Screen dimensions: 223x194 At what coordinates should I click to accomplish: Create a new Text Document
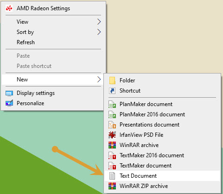[162, 176]
